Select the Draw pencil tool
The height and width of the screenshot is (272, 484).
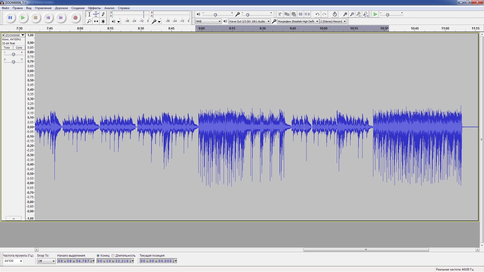click(103, 14)
